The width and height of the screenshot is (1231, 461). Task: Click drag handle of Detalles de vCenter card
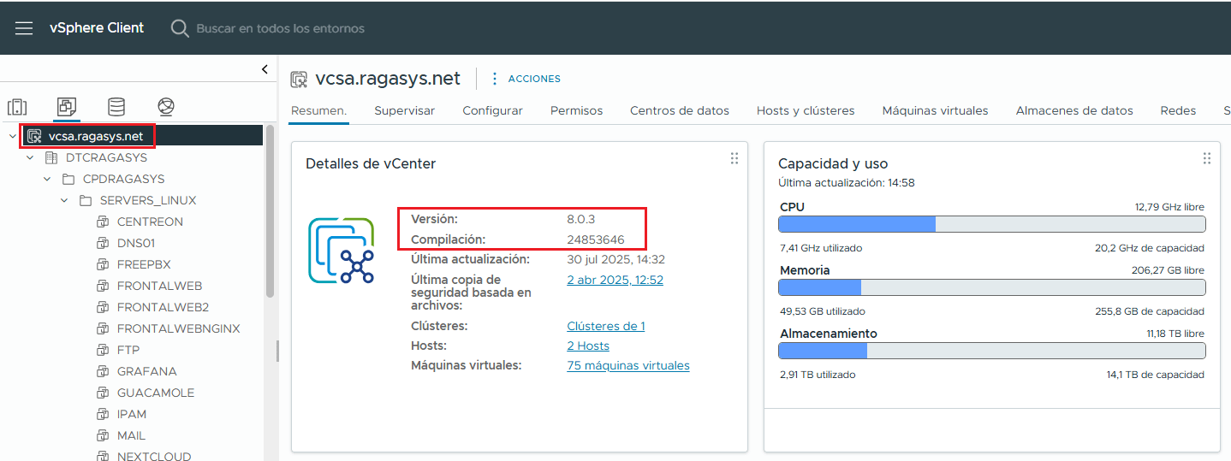[734, 158]
